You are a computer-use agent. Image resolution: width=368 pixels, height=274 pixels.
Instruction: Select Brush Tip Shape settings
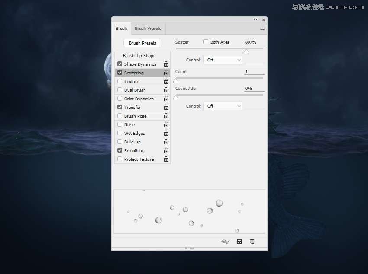(x=139, y=56)
